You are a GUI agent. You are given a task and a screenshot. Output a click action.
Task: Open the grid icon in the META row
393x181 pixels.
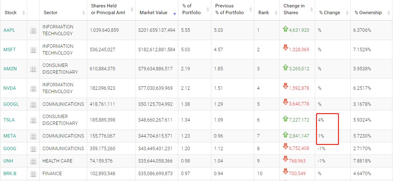[33, 136]
